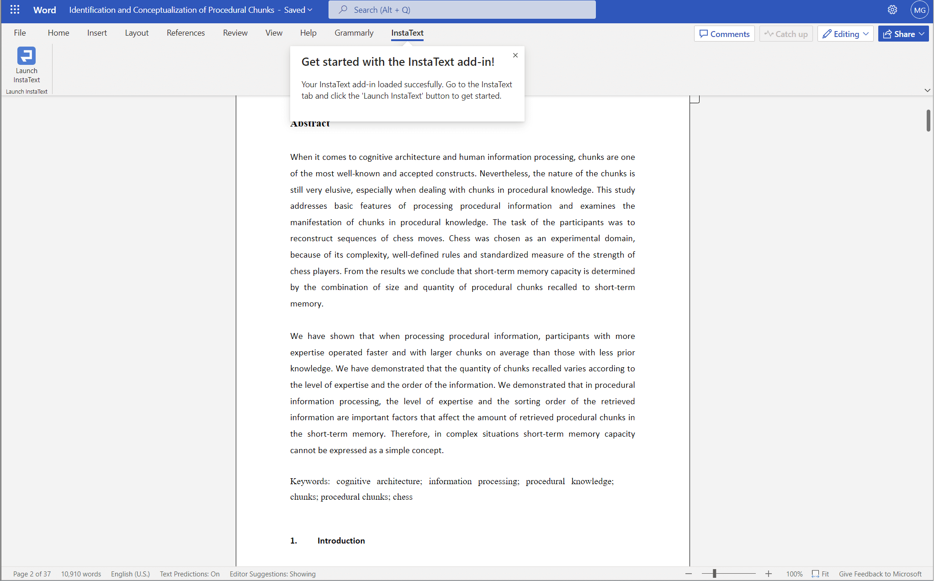Click the Catch up icon
The height and width of the screenshot is (581, 934).
[x=768, y=33]
